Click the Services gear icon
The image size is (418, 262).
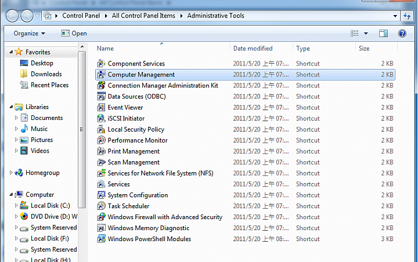tap(101, 184)
